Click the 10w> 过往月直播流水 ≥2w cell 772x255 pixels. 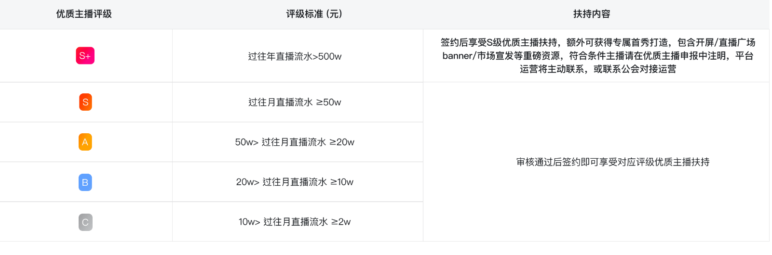(295, 222)
